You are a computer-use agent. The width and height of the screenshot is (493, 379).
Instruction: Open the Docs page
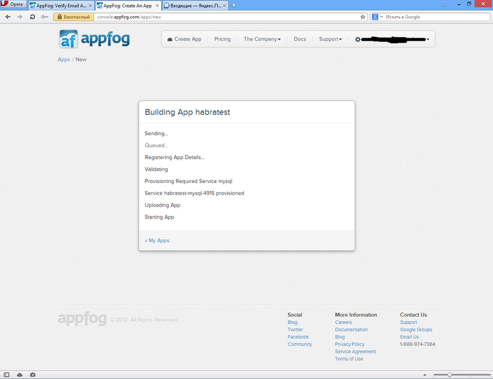(x=299, y=39)
